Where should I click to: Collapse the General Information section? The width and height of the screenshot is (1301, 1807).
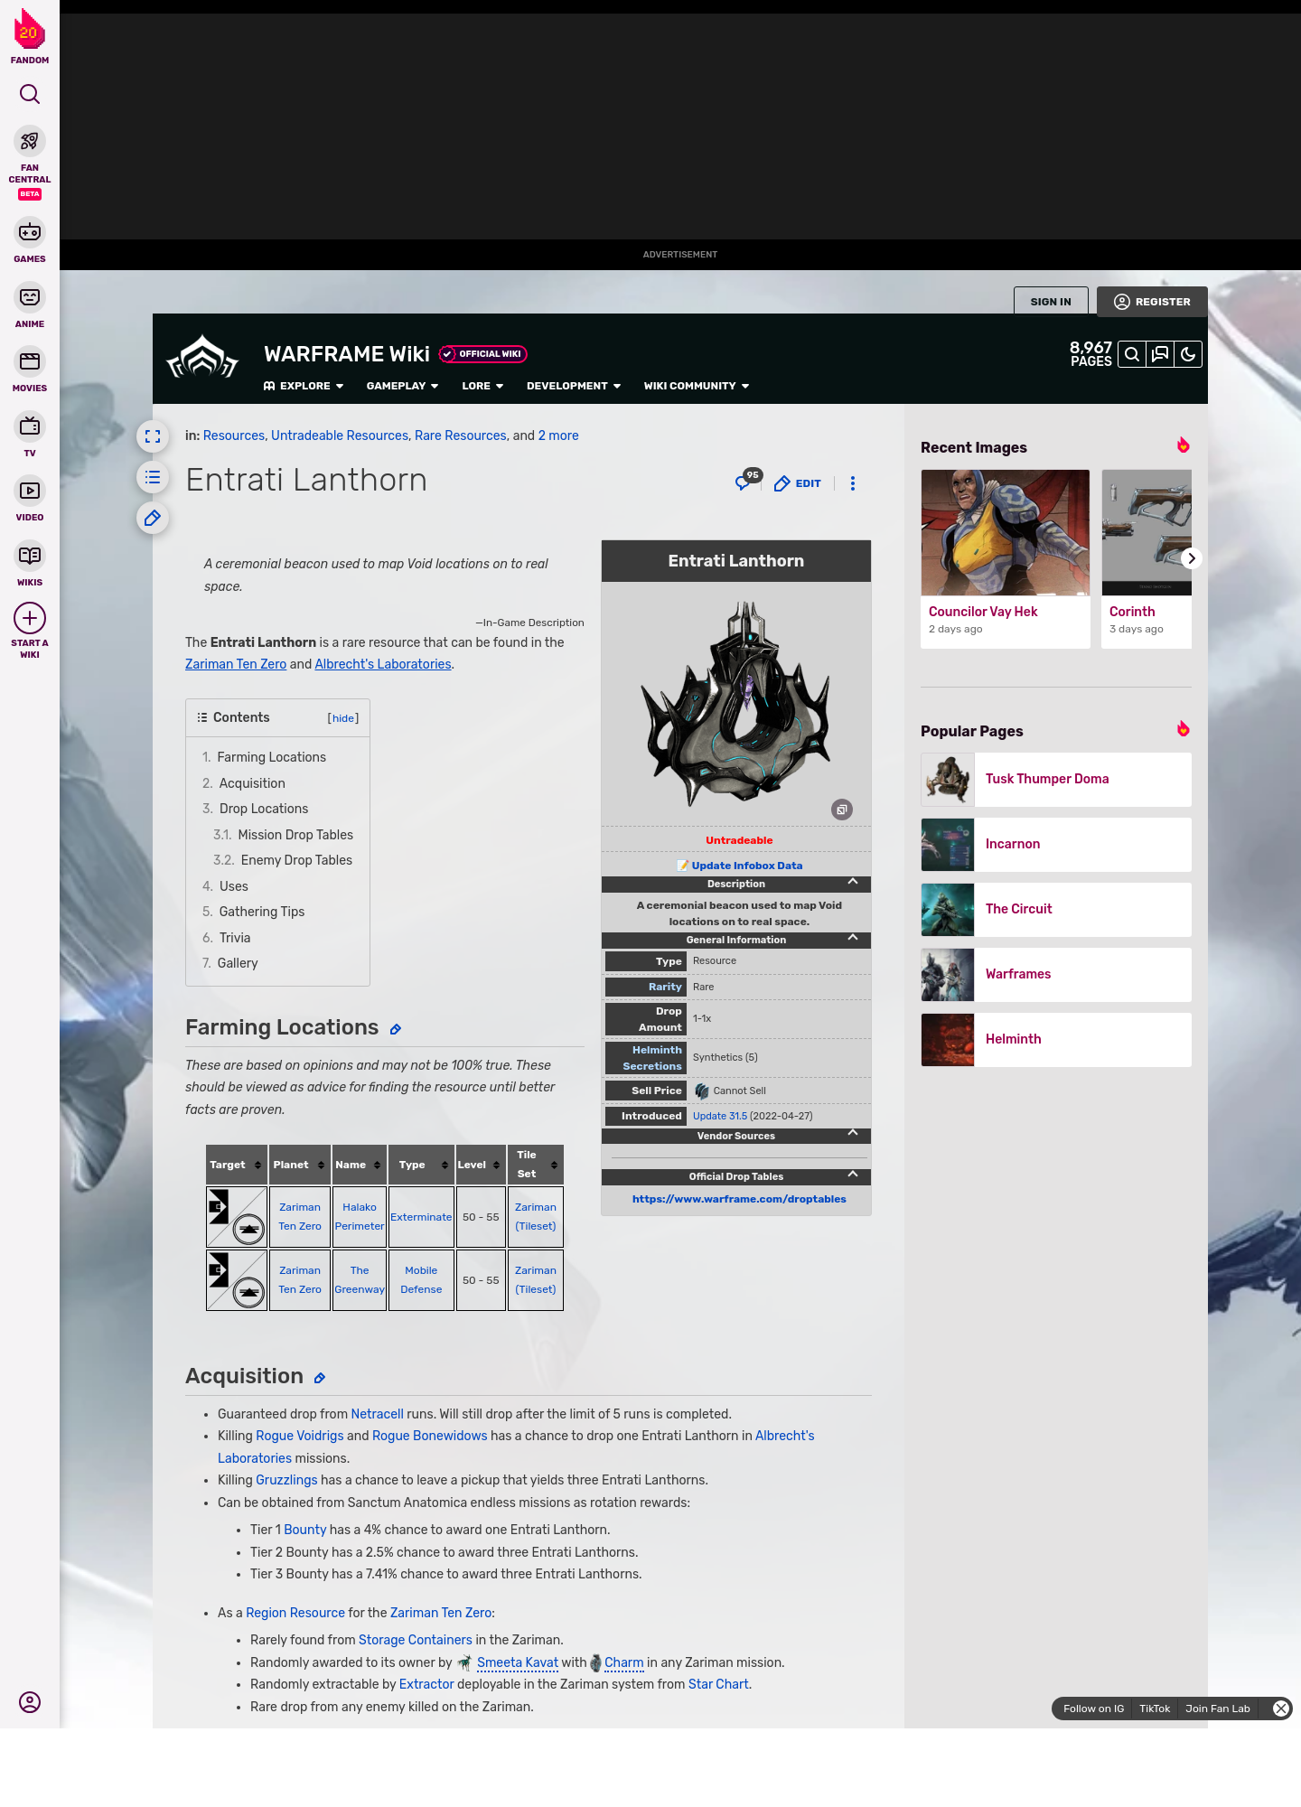(853, 938)
